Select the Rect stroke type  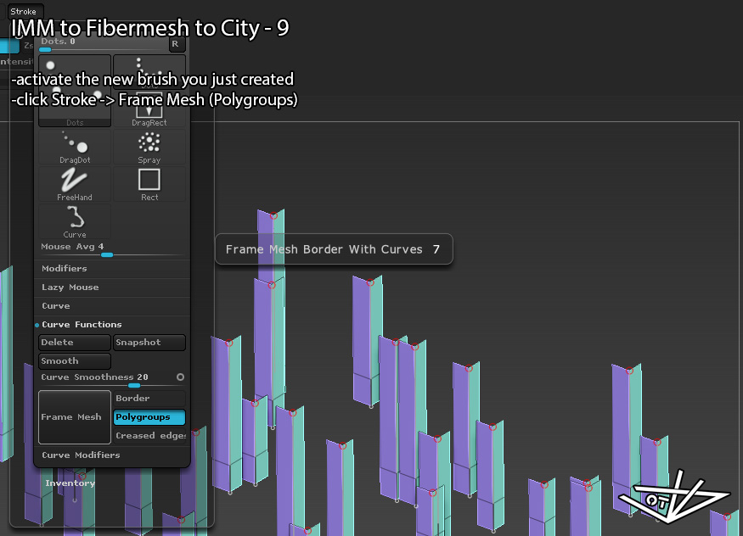pyautogui.click(x=149, y=185)
